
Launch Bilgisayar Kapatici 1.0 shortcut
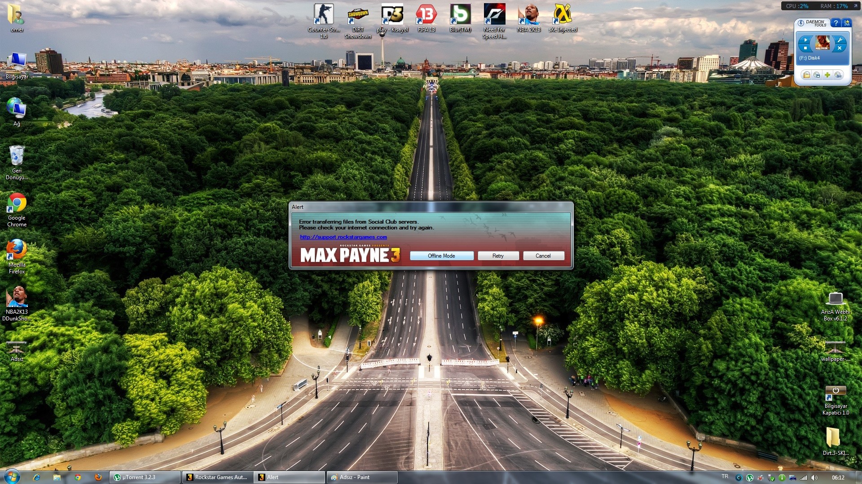[836, 400]
